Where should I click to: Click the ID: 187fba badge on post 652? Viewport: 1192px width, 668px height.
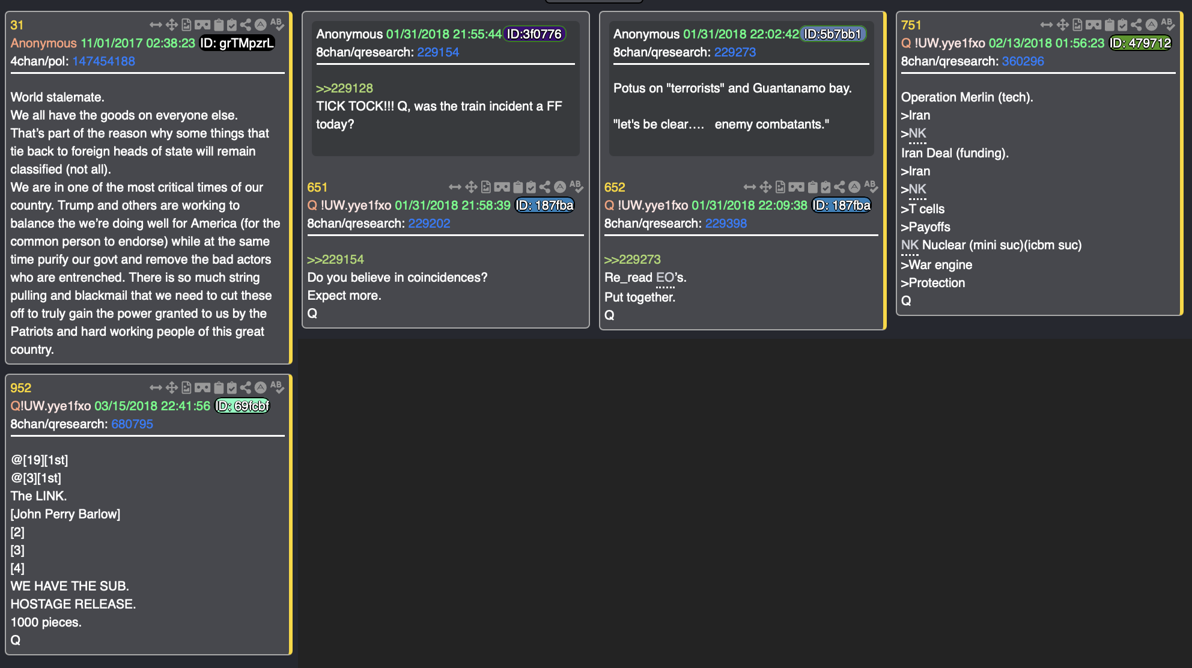pyautogui.click(x=842, y=205)
